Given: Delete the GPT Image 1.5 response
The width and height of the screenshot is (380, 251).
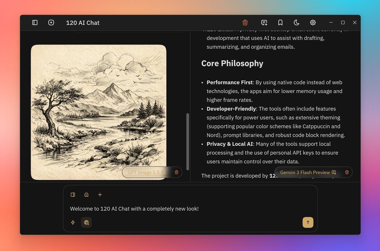Looking at the screenshot, I should 177,172.
